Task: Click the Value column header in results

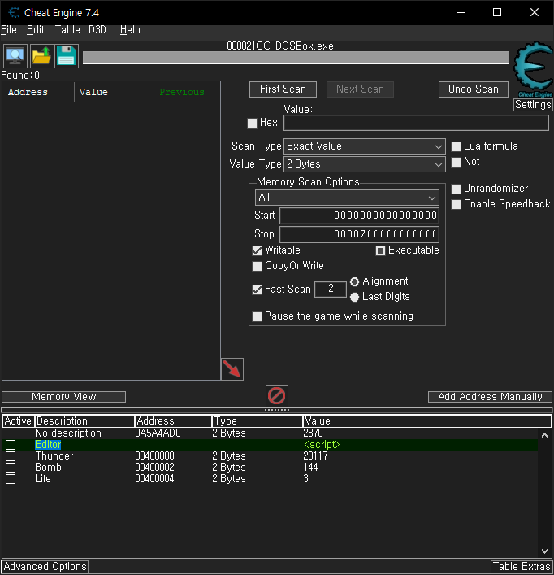Action: coord(114,92)
